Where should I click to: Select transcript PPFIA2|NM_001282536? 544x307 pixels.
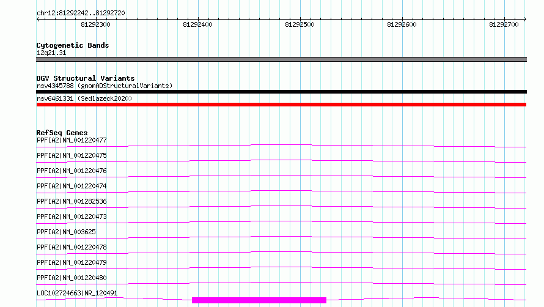(x=72, y=201)
